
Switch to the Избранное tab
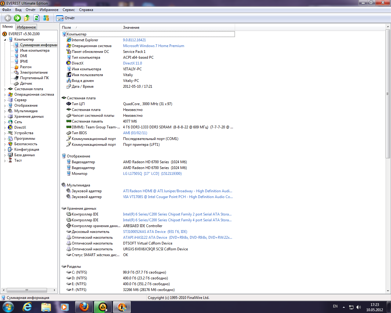pos(26,27)
